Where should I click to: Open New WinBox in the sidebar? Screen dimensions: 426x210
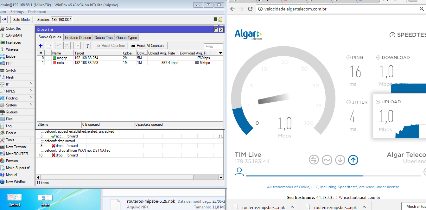coord(16,182)
